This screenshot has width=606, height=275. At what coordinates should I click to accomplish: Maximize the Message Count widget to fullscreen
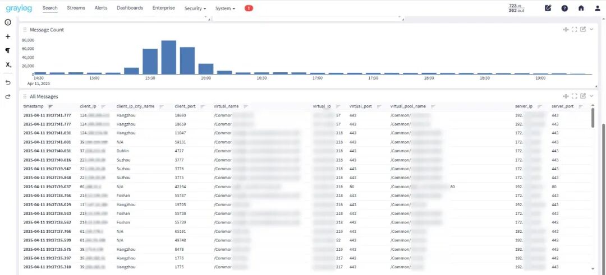click(x=575, y=29)
